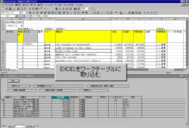The image size is (189, 128).
Task: Expand the Name Box dropdown arrow
Action: coord(16,16)
